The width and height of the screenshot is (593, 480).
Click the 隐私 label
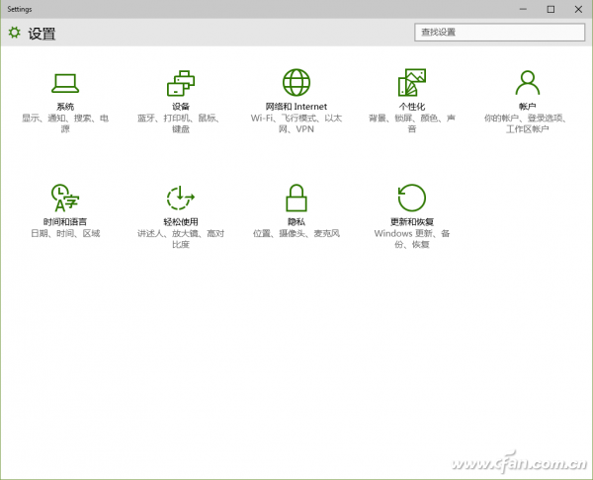pyautogui.click(x=296, y=222)
